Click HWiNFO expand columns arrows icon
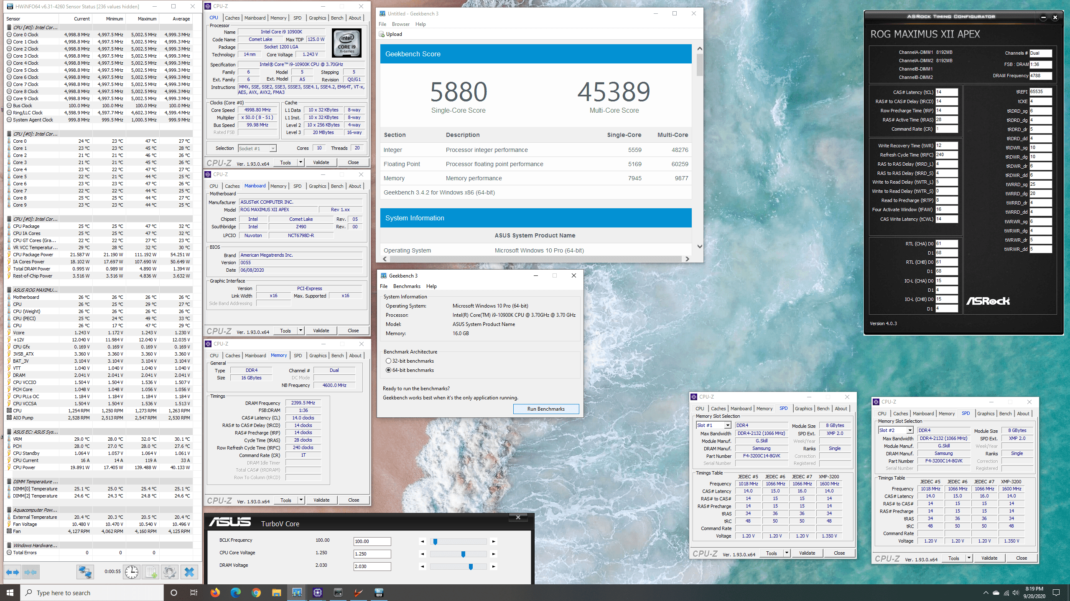Image resolution: width=1070 pixels, height=601 pixels. coord(13,572)
